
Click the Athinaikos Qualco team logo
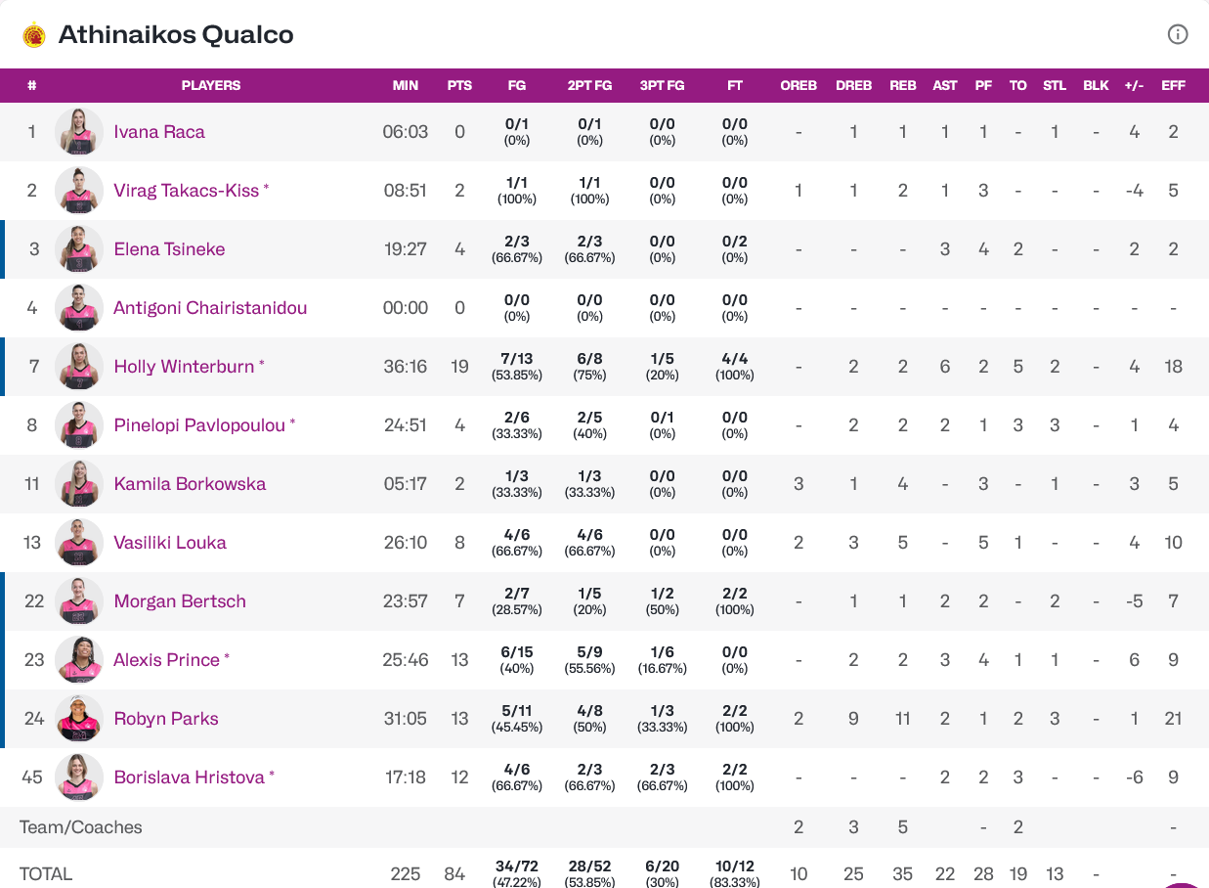click(34, 35)
